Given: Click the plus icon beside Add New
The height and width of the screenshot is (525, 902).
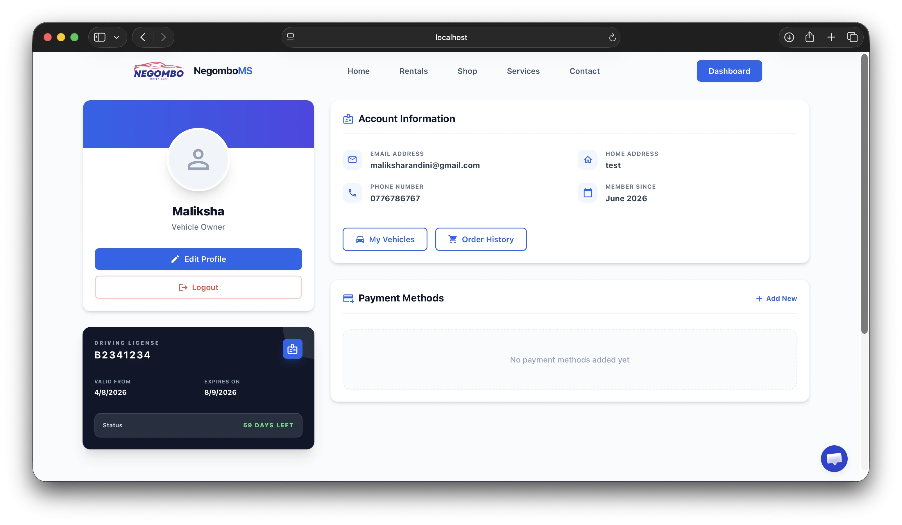Looking at the screenshot, I should click(x=759, y=298).
